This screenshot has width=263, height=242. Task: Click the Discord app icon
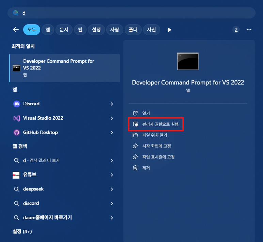coord(17,104)
